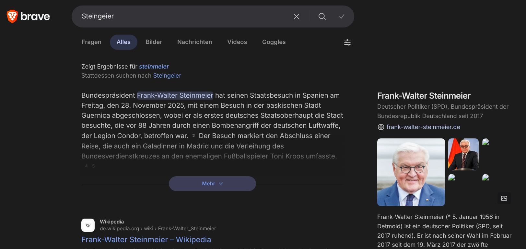
Task: Click the Brave lion logo
Action: click(12, 16)
